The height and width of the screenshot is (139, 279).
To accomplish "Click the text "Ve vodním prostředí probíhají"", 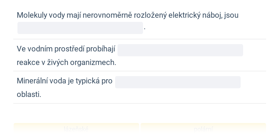I will coord(66,49).
